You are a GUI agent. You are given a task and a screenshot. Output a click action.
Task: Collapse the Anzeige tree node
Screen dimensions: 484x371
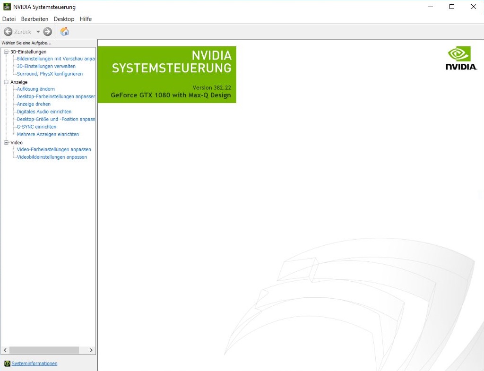6,82
